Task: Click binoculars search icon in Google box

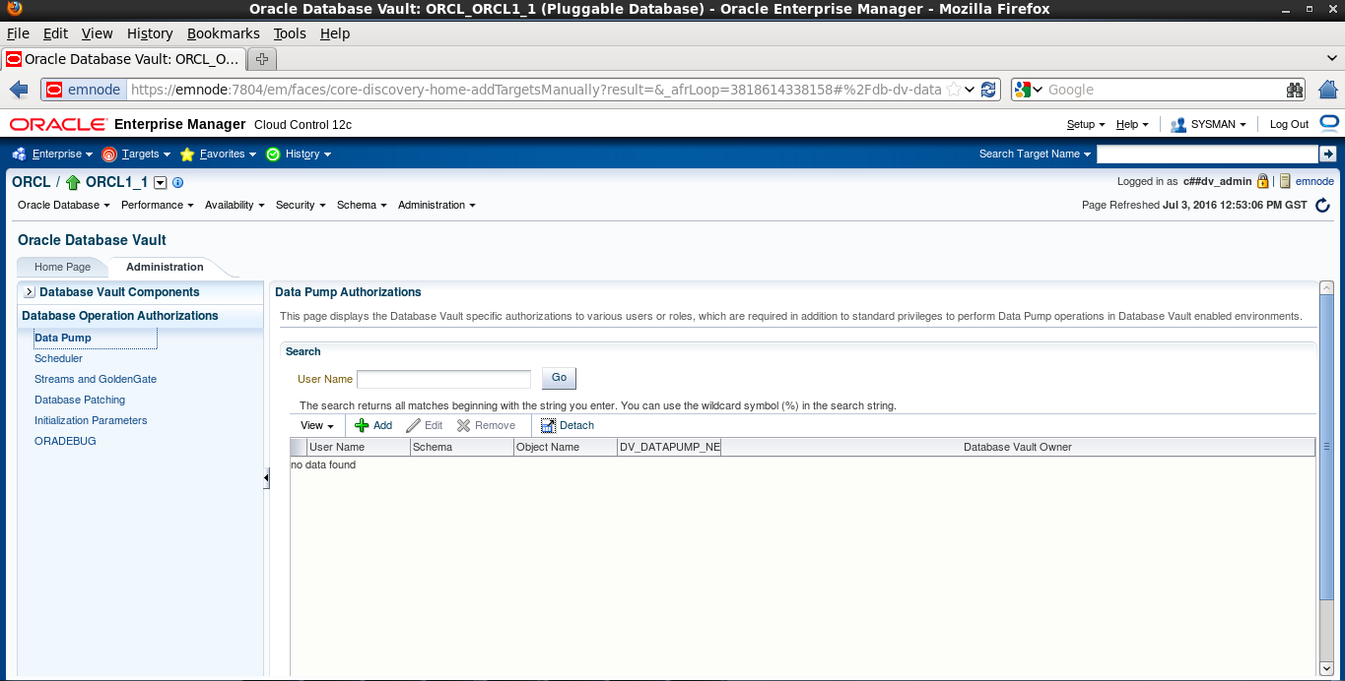Action: [x=1295, y=90]
